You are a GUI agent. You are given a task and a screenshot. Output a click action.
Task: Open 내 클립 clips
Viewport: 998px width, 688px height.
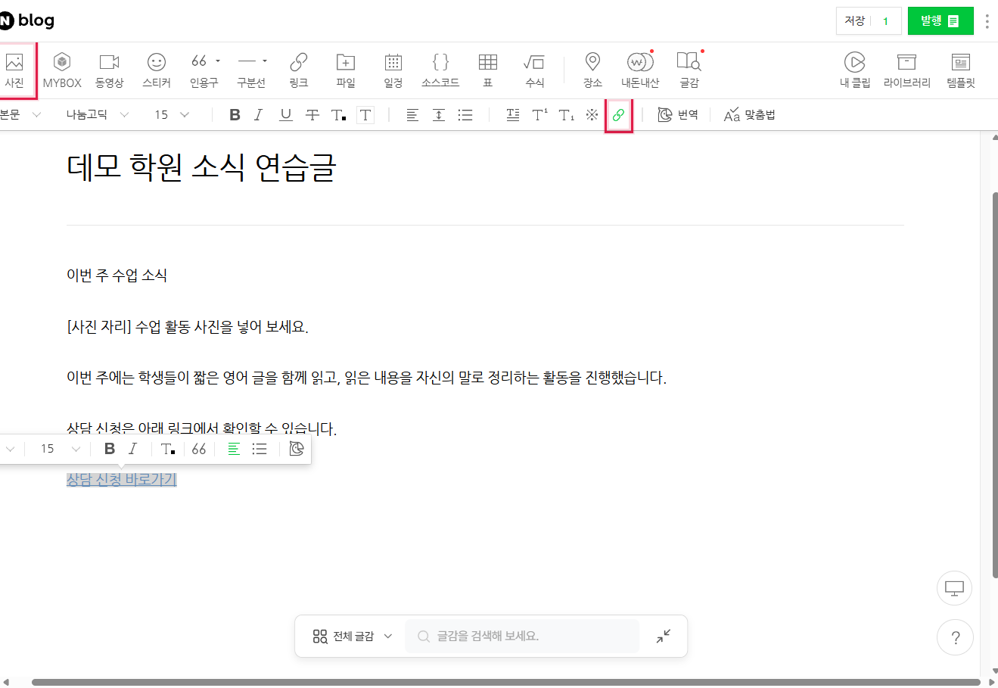pos(855,70)
